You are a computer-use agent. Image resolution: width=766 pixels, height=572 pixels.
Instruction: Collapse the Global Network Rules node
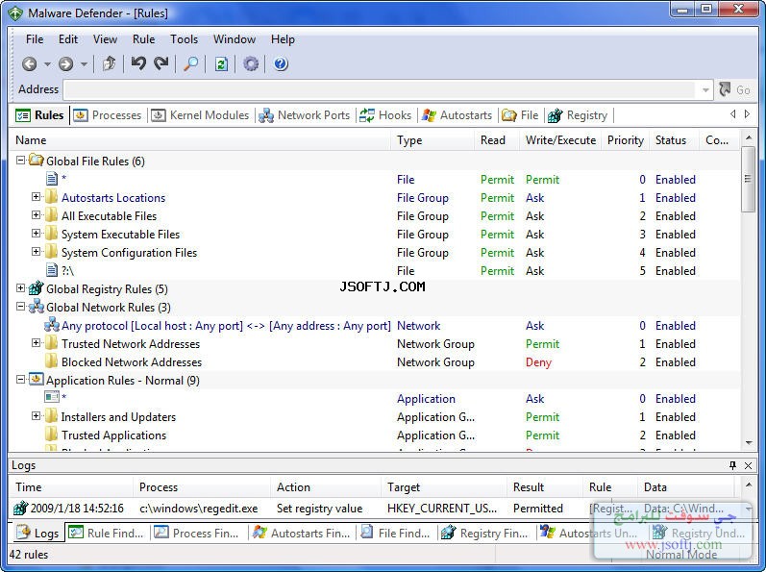coord(20,307)
